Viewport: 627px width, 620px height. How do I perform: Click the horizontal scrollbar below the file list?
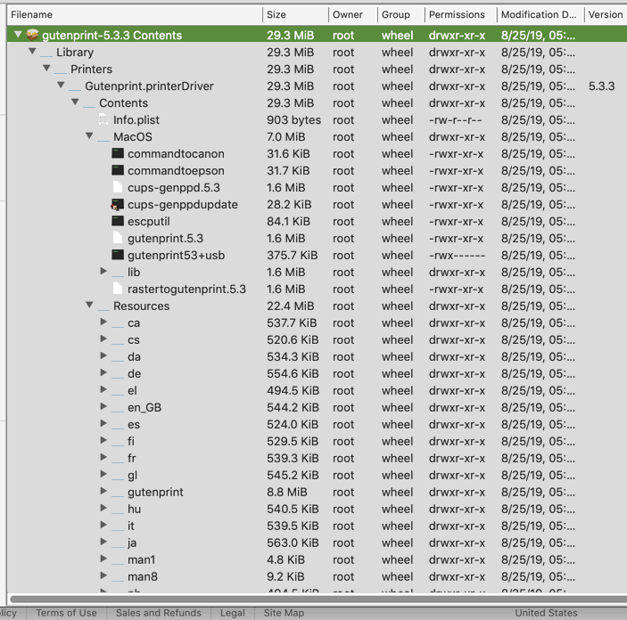pos(318,599)
